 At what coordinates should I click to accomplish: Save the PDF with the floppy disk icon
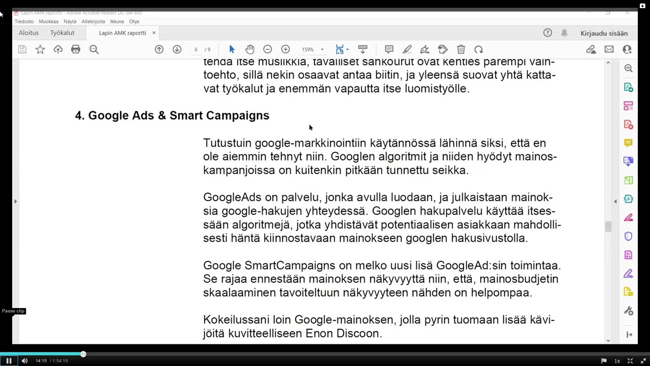point(22,49)
